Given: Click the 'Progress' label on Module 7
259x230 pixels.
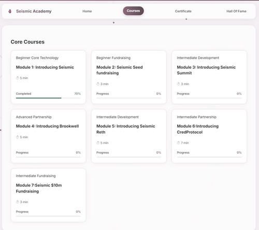Looking at the screenshot, I should point(22,211).
